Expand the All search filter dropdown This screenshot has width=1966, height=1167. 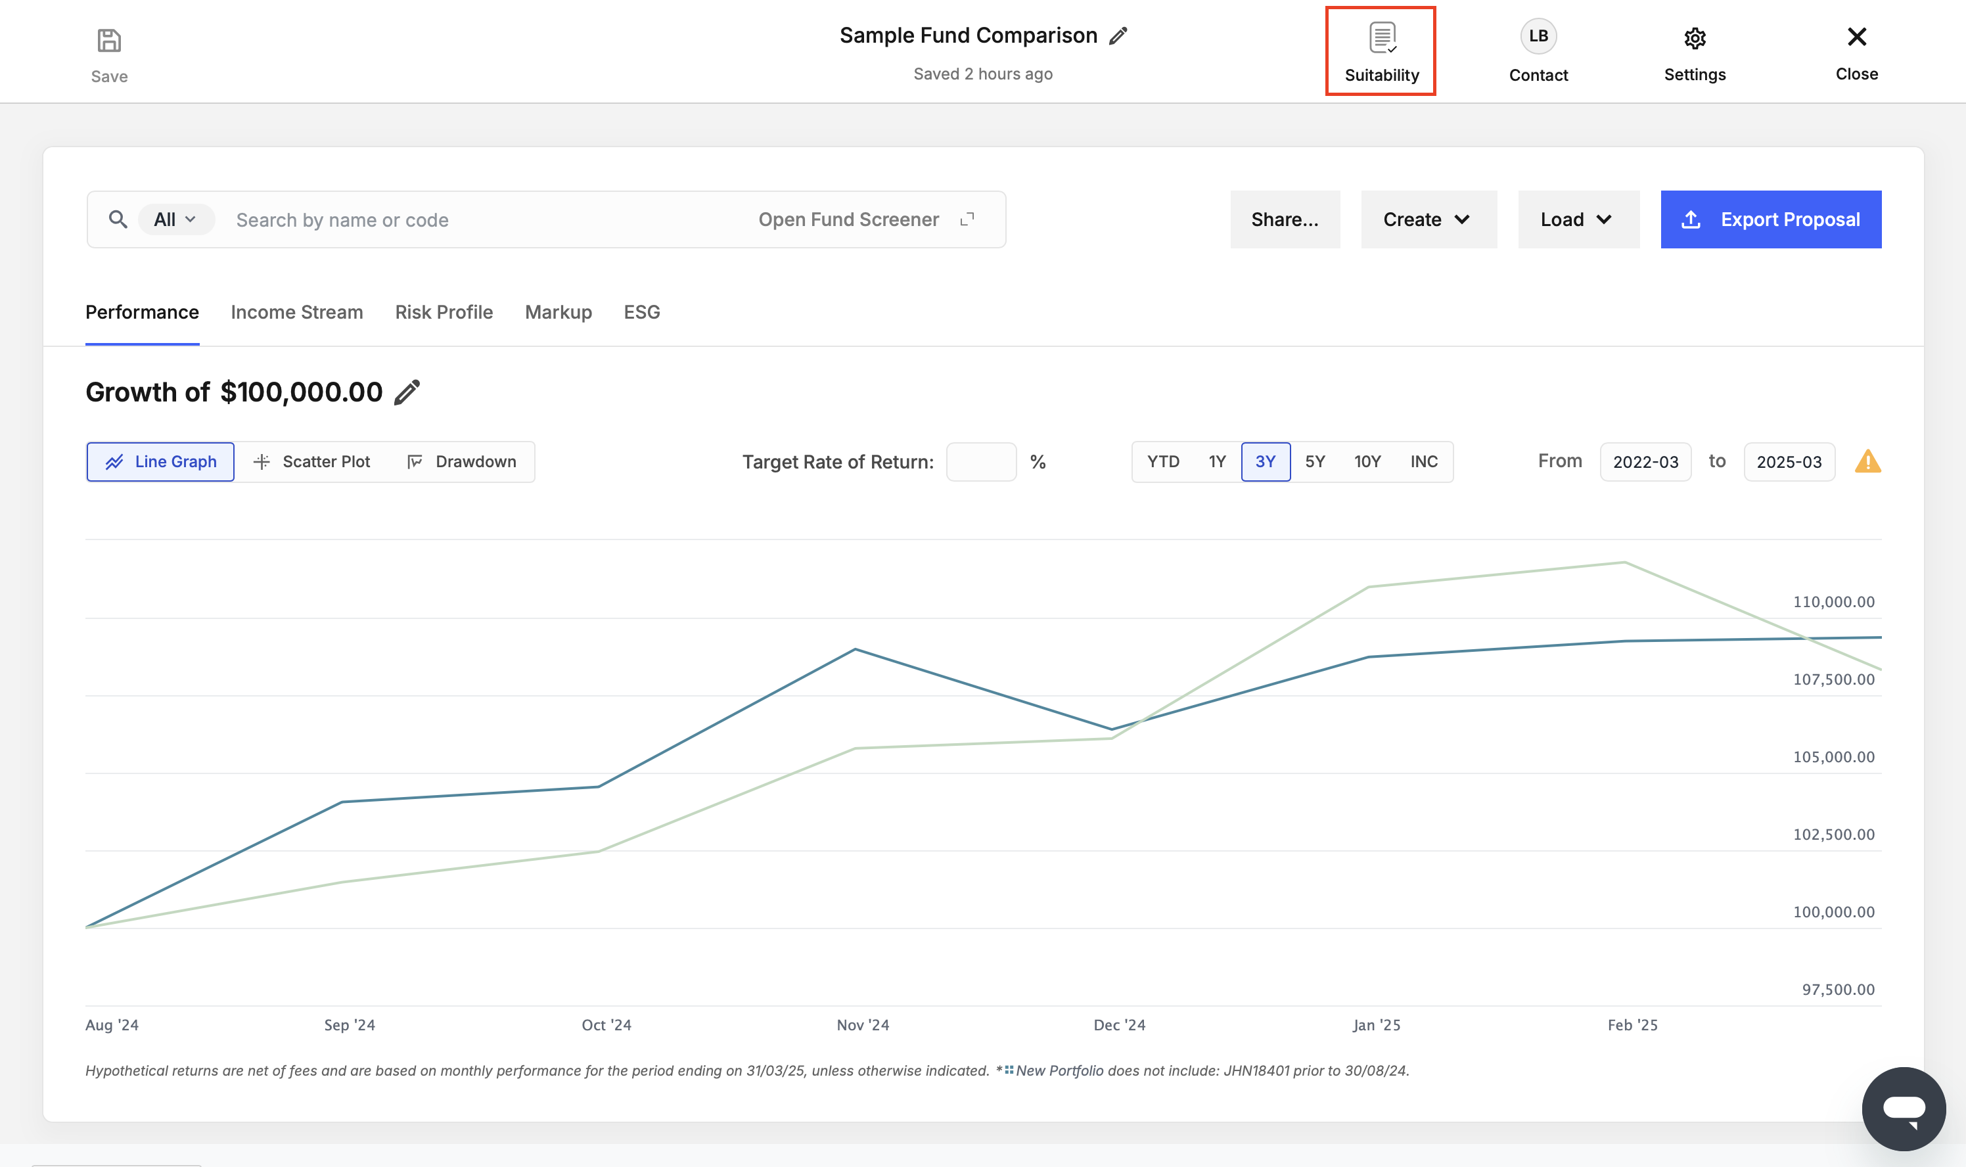click(x=176, y=219)
